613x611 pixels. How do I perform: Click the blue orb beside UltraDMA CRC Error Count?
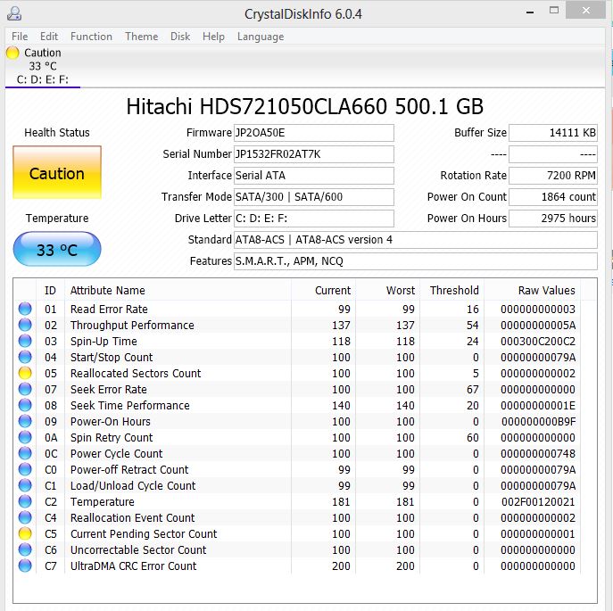pos(24,566)
